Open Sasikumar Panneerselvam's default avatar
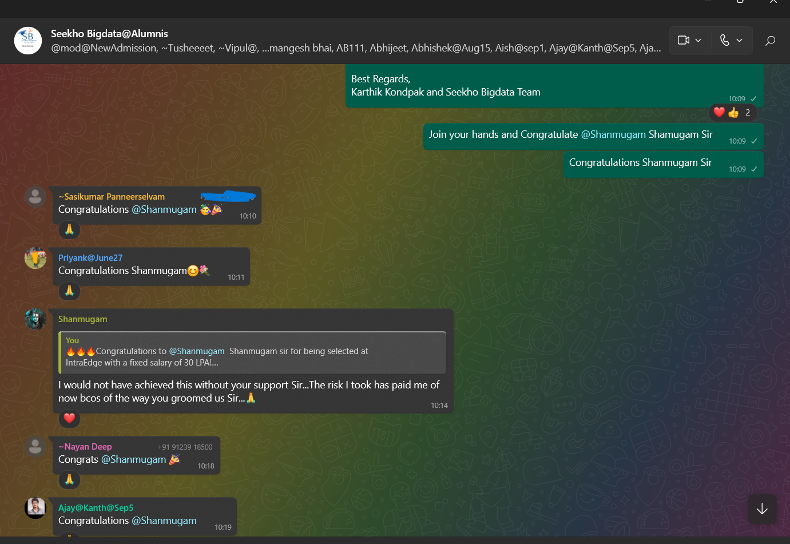This screenshot has width=790, height=544. tap(35, 197)
